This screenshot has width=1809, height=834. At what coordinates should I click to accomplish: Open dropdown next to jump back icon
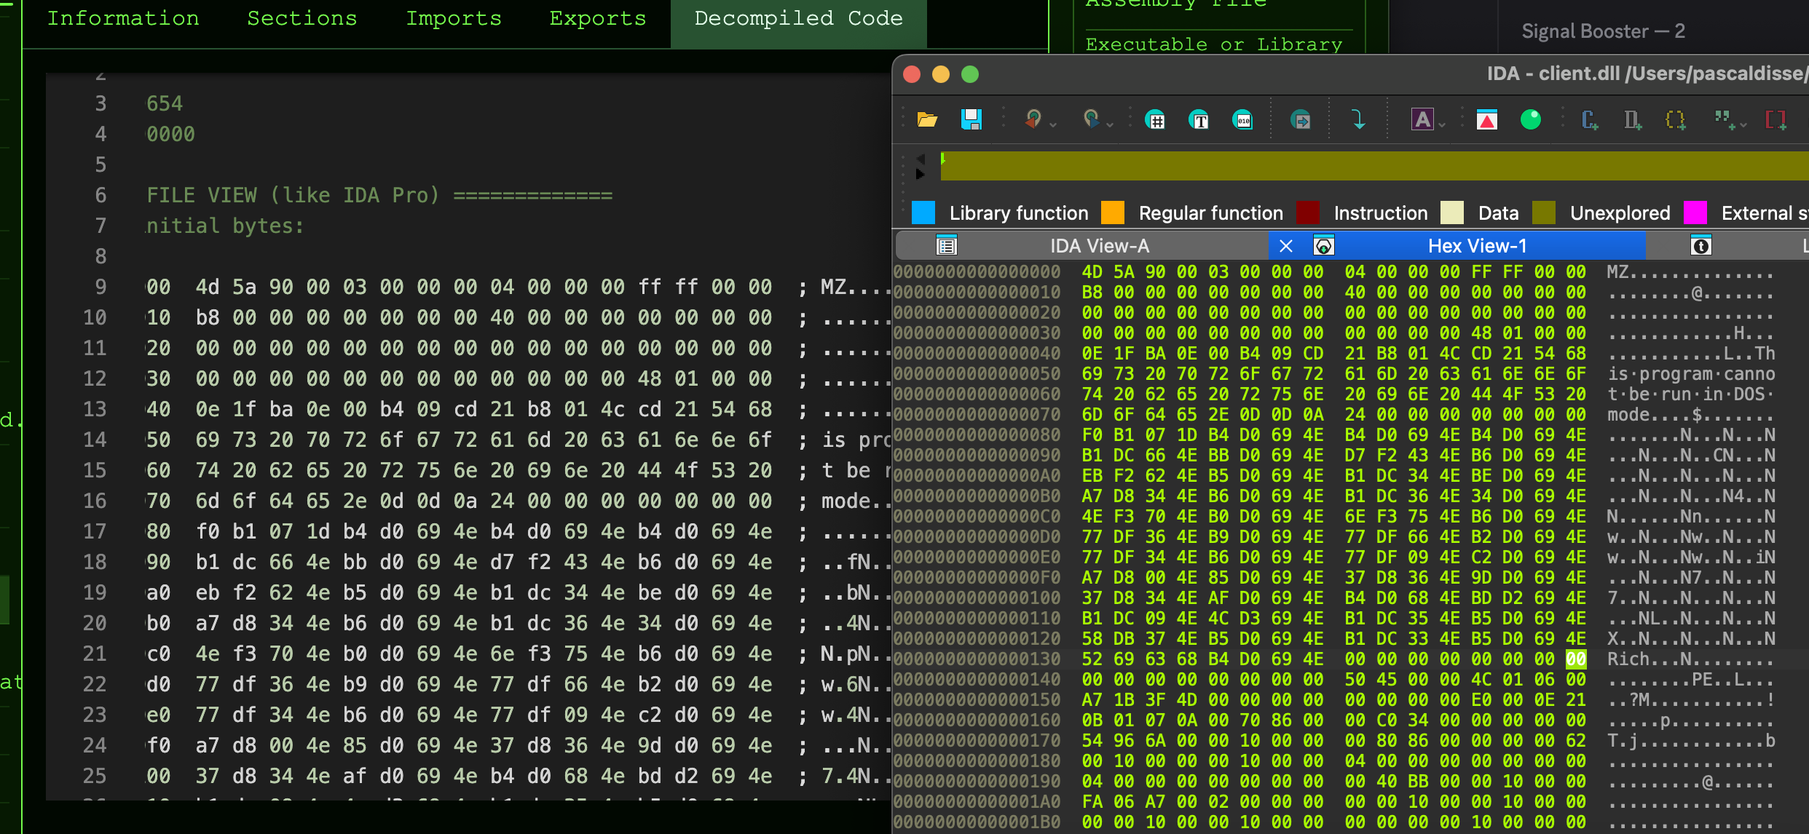click(x=1053, y=125)
